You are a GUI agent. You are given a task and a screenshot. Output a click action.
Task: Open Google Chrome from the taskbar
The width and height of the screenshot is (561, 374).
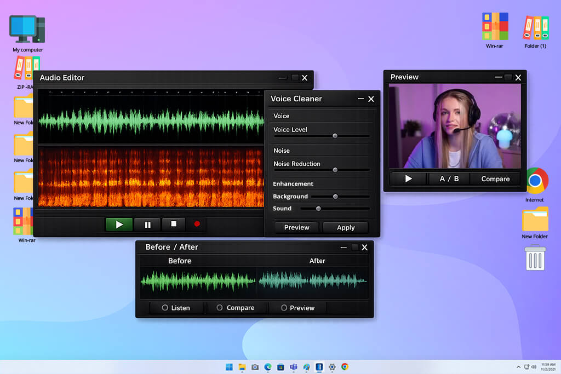click(345, 367)
